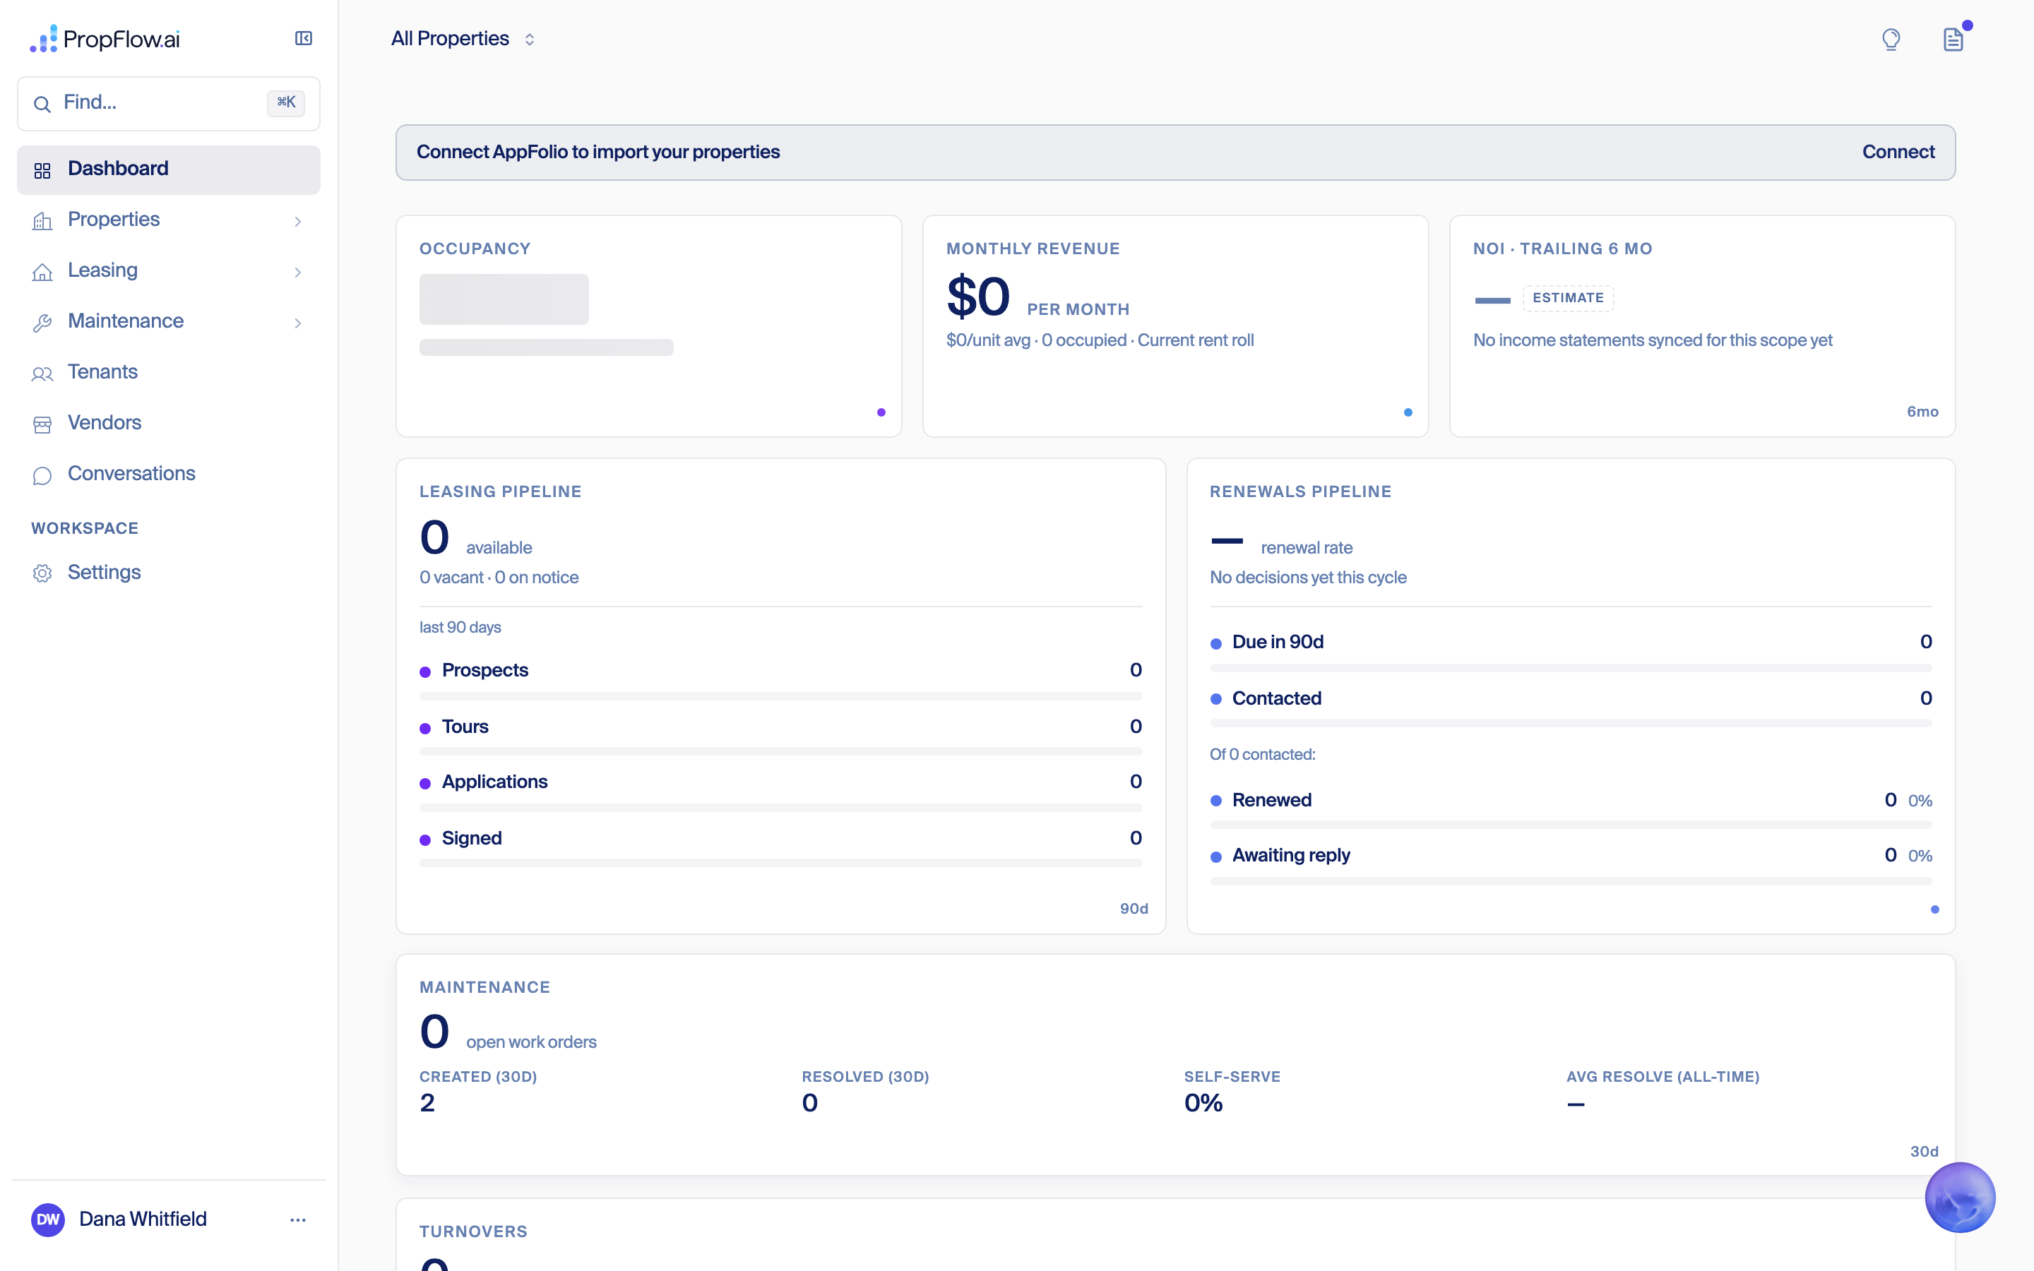Image resolution: width=2034 pixels, height=1271 pixels.
Task: Click the DW user avatar
Action: tap(48, 1219)
